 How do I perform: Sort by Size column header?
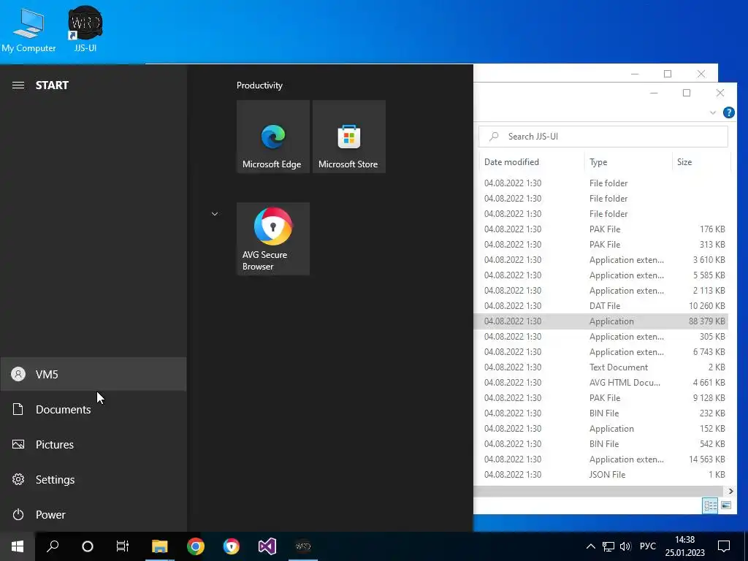coord(701,161)
